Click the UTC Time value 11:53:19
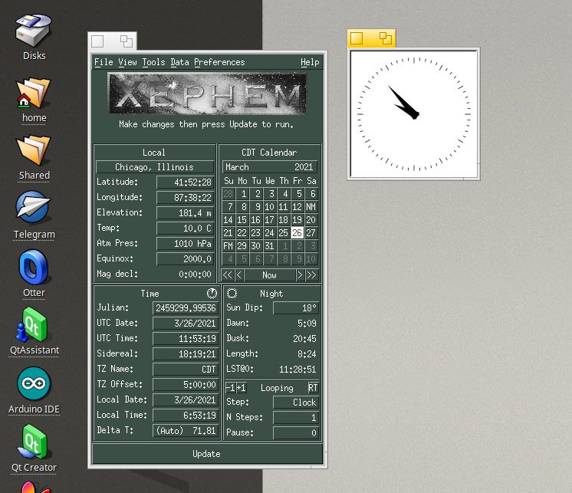Image resolution: width=572 pixels, height=493 pixels. (x=186, y=339)
